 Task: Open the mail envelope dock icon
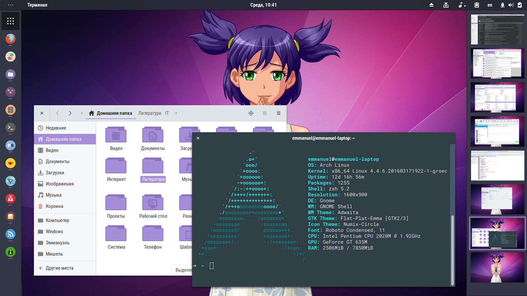pyautogui.click(x=11, y=216)
